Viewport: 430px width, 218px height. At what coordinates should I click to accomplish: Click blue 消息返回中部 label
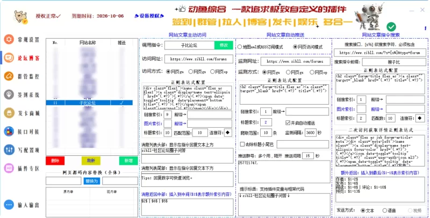click(x=187, y=194)
